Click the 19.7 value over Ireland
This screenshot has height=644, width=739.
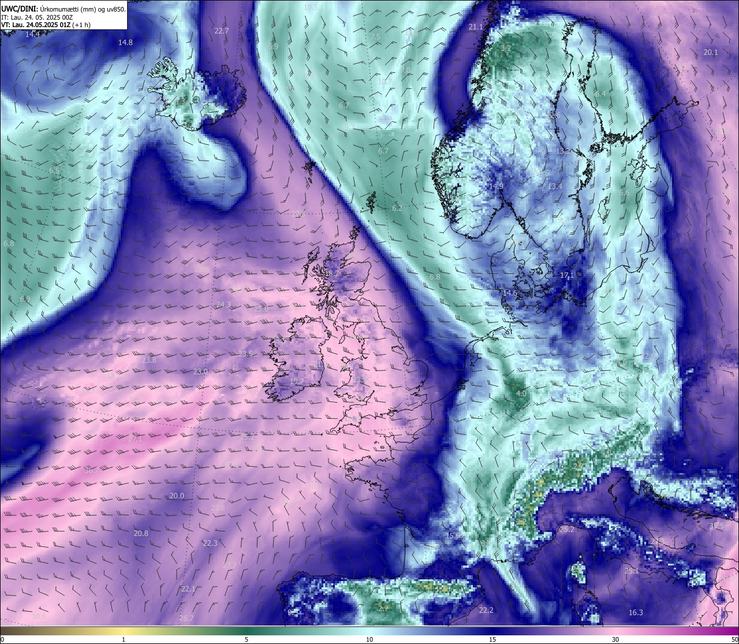coord(297,381)
